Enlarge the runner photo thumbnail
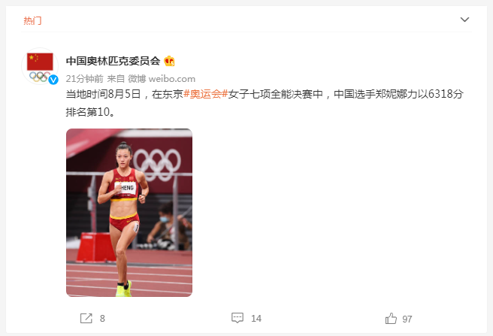 (129, 213)
